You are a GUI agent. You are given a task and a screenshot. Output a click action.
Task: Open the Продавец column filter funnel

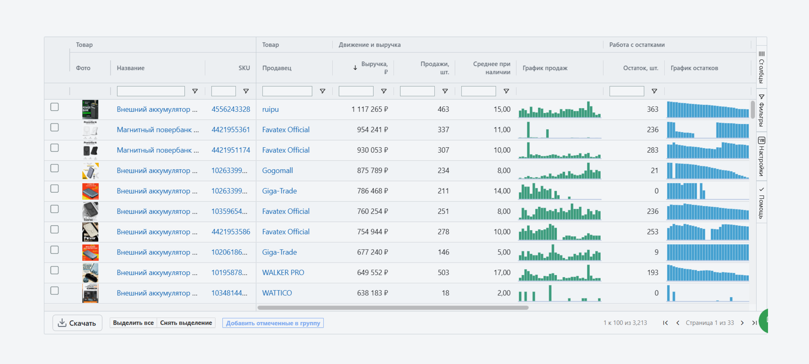point(322,91)
